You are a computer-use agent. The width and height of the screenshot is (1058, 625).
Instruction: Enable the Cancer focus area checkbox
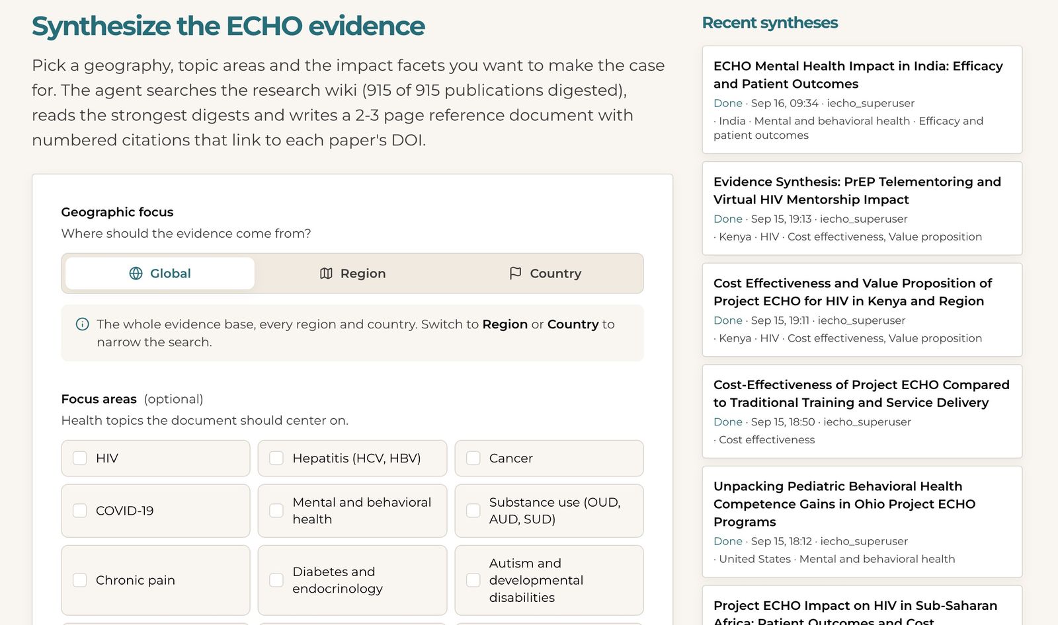pos(473,458)
